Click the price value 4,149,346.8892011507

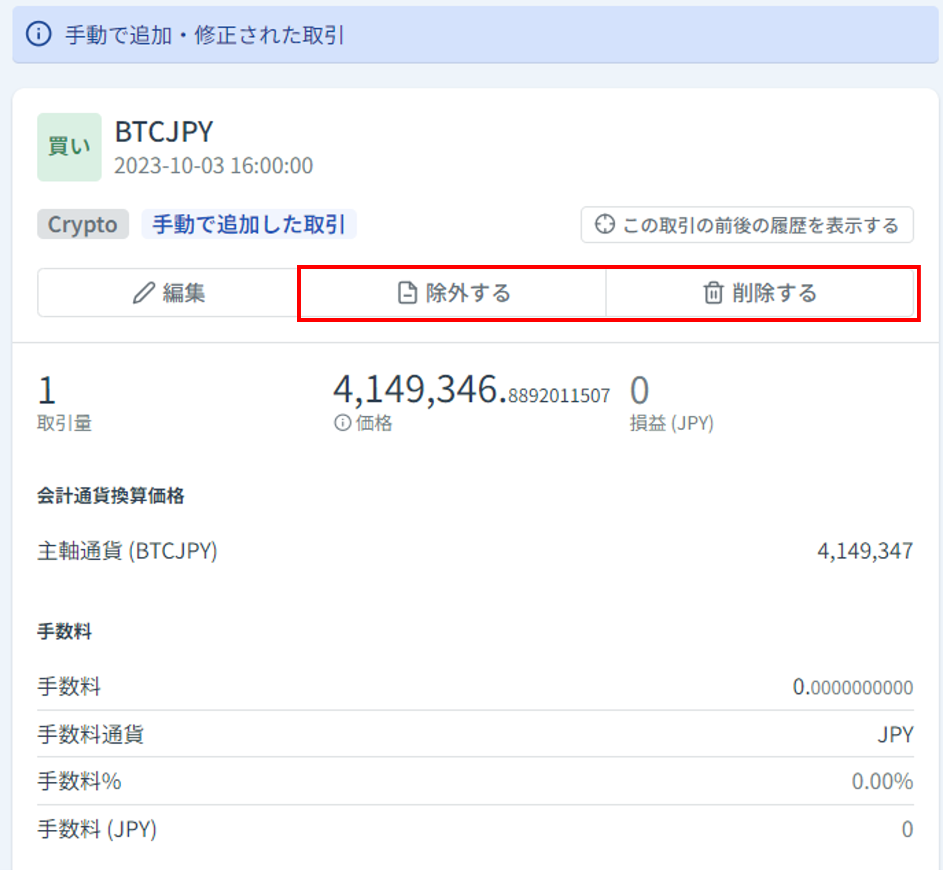(x=471, y=389)
